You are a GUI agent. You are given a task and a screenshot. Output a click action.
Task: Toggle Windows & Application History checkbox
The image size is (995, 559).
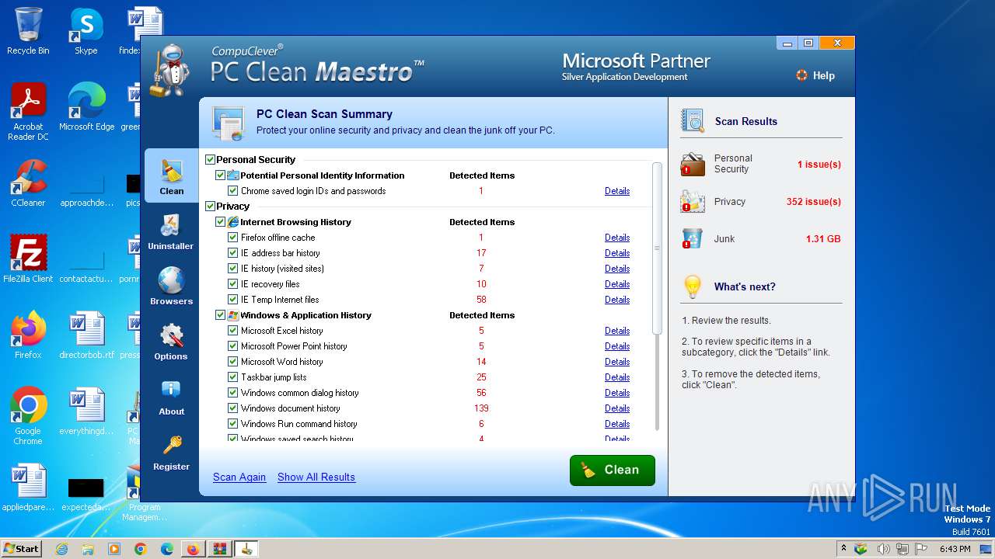(x=221, y=315)
